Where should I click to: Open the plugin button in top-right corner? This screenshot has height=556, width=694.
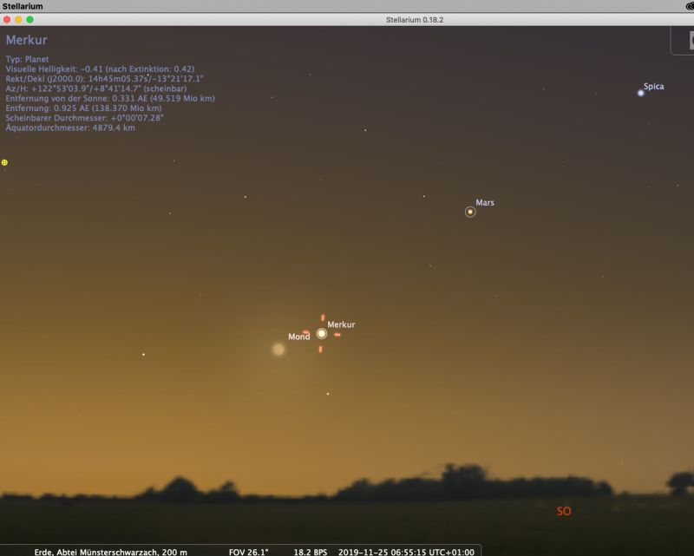pyautogui.click(x=685, y=41)
